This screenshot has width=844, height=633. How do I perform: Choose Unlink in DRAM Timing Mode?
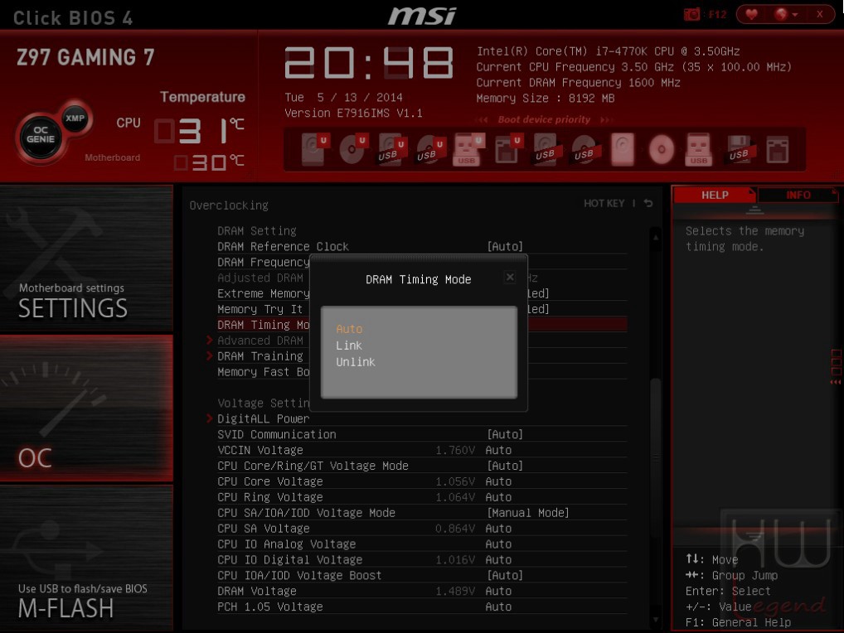pyautogui.click(x=355, y=362)
